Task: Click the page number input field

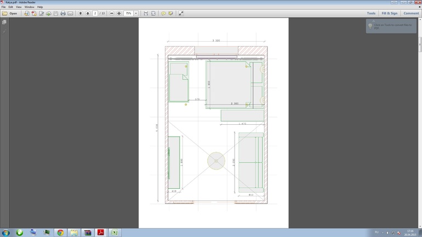Action: pyautogui.click(x=95, y=13)
